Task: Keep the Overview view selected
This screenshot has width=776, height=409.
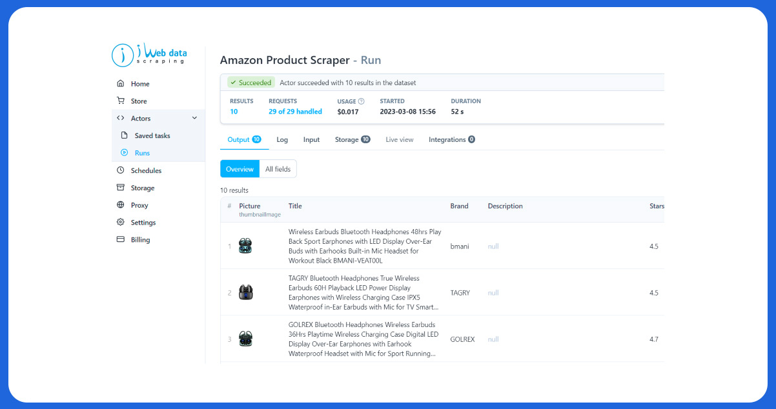Action: [x=240, y=168]
